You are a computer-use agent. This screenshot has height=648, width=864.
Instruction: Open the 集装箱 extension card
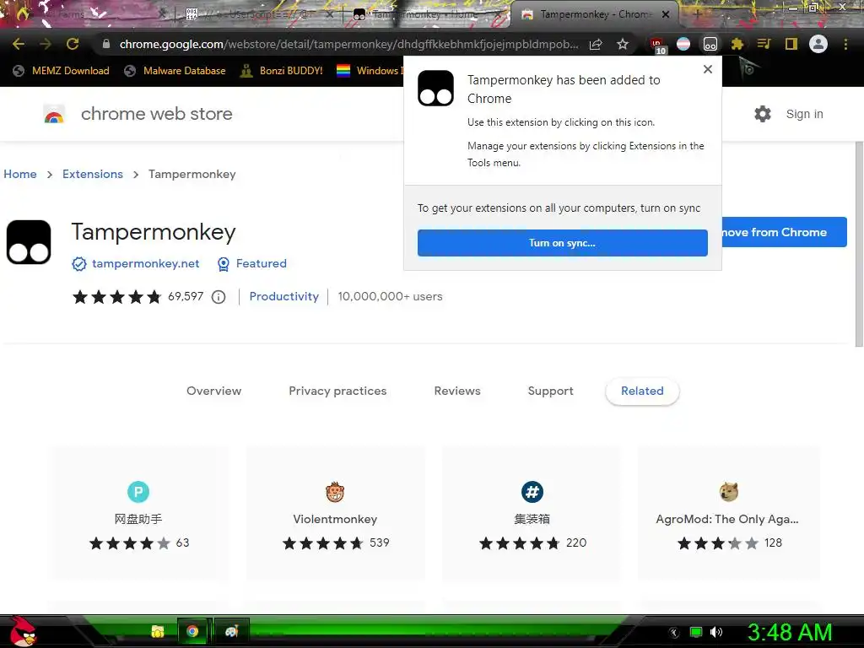point(532,513)
